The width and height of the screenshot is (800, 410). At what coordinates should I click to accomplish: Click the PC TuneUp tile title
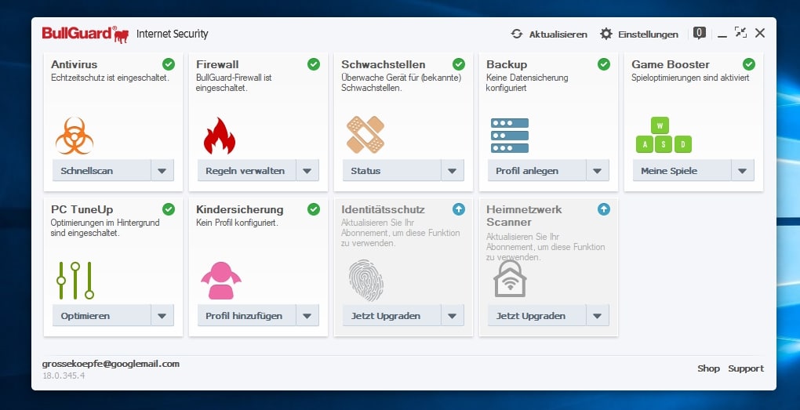point(82,209)
